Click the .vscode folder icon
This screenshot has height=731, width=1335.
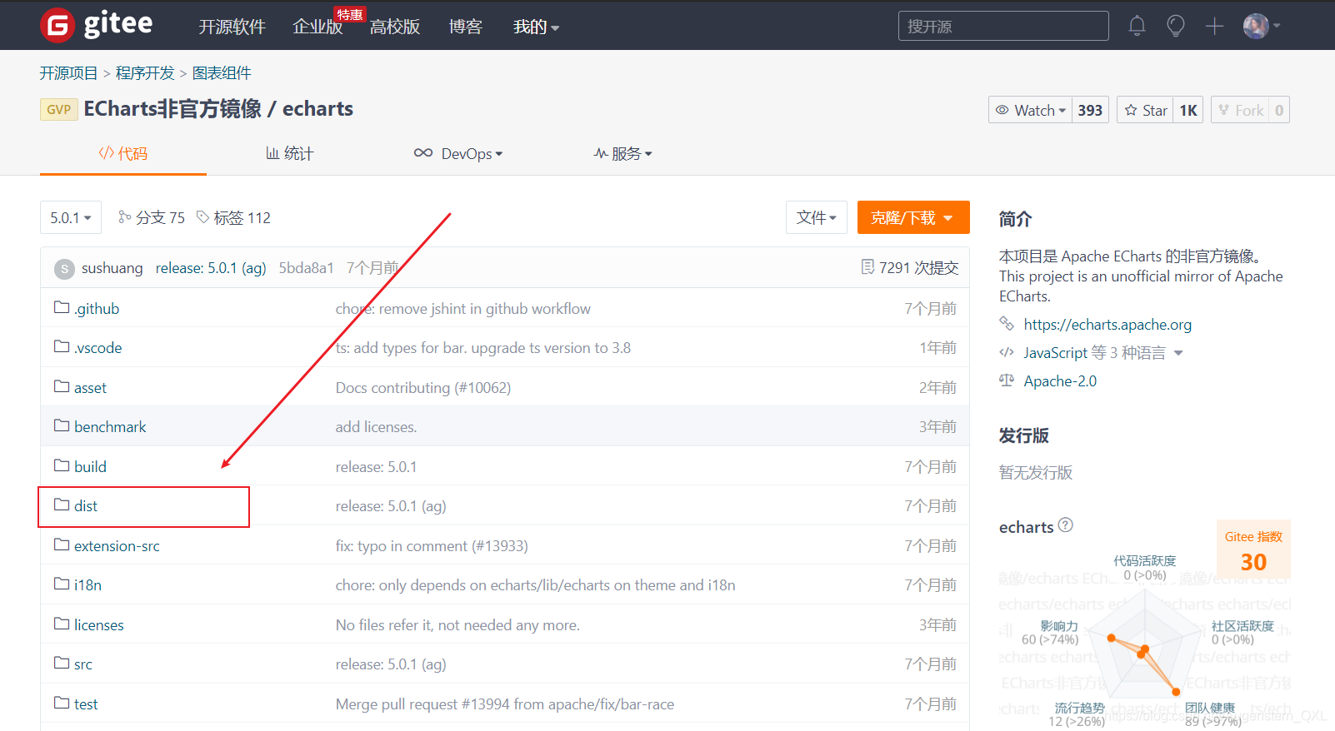(x=62, y=346)
